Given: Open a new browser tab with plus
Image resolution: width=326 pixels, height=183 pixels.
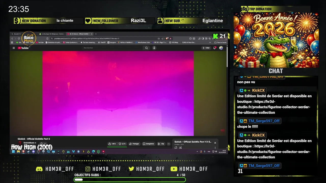Looking at the screenshot, I should pyautogui.click(x=96, y=34).
